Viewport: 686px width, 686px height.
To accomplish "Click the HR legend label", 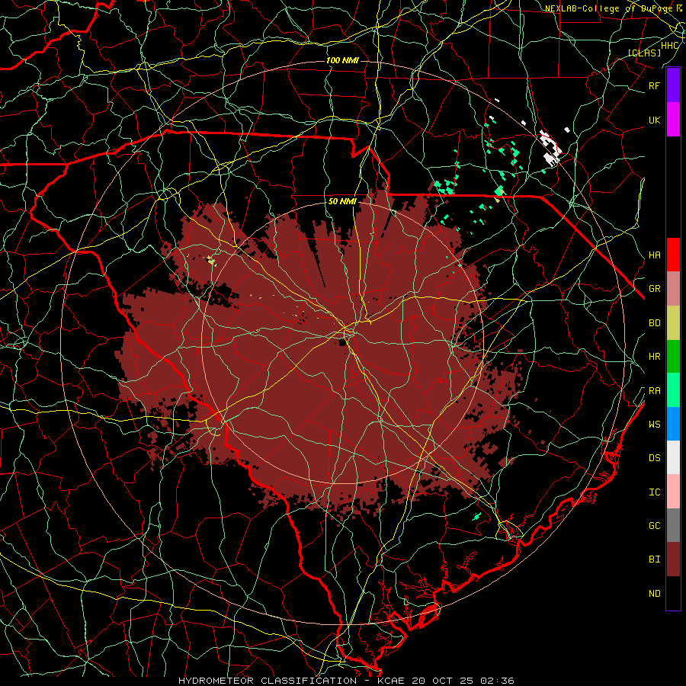I will coord(654,357).
